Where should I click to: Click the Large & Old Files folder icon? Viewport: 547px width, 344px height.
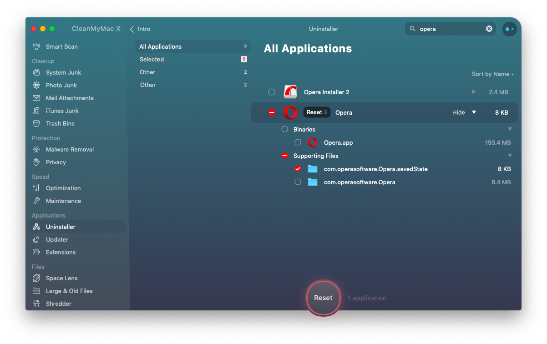[36, 291]
